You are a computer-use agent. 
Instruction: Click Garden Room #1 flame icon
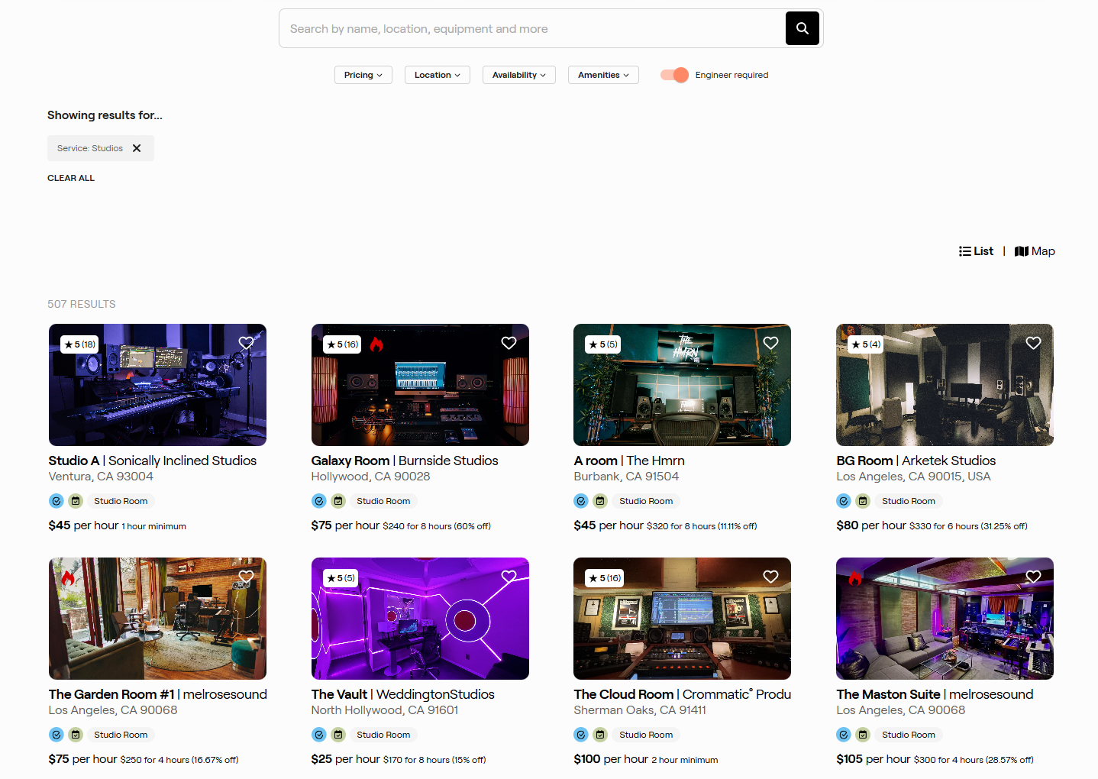[68, 578]
